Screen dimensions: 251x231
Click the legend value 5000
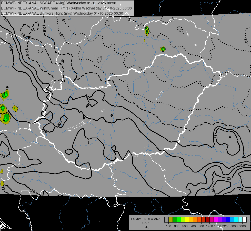tap(242, 226)
